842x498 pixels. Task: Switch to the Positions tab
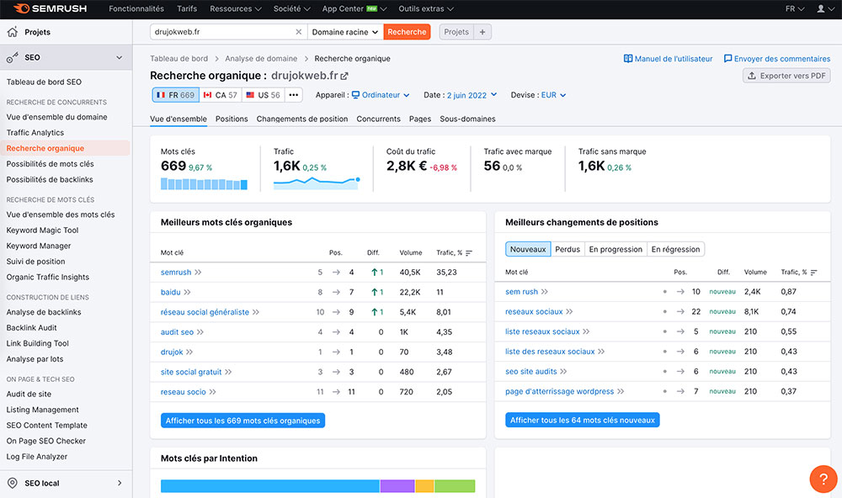pos(232,119)
